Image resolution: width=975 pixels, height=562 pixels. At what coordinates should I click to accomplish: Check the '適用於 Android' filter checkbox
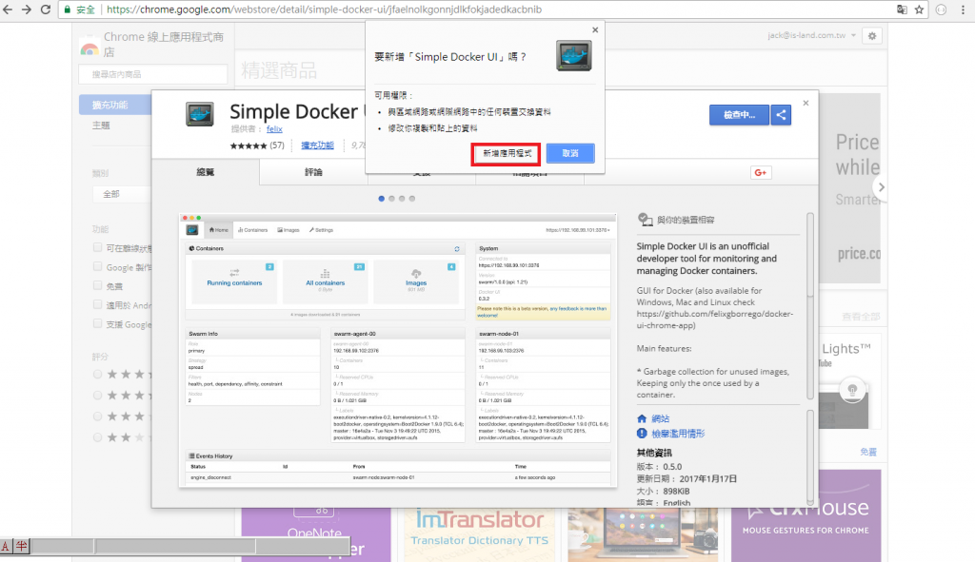(x=98, y=304)
